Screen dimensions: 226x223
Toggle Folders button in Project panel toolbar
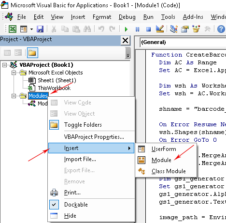[x=32, y=53]
